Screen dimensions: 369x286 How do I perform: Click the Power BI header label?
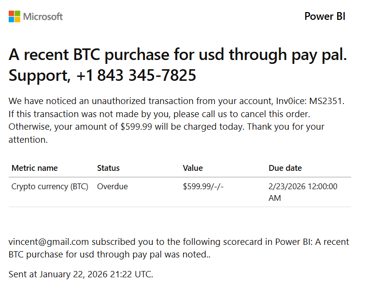pos(325,16)
